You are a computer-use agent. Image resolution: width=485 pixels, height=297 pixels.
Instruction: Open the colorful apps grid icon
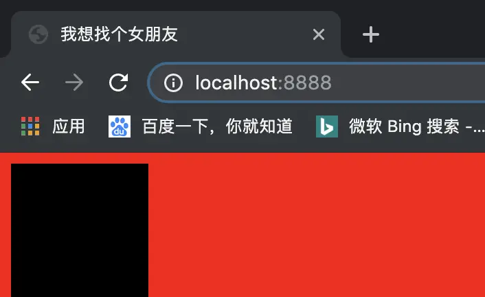(x=30, y=126)
